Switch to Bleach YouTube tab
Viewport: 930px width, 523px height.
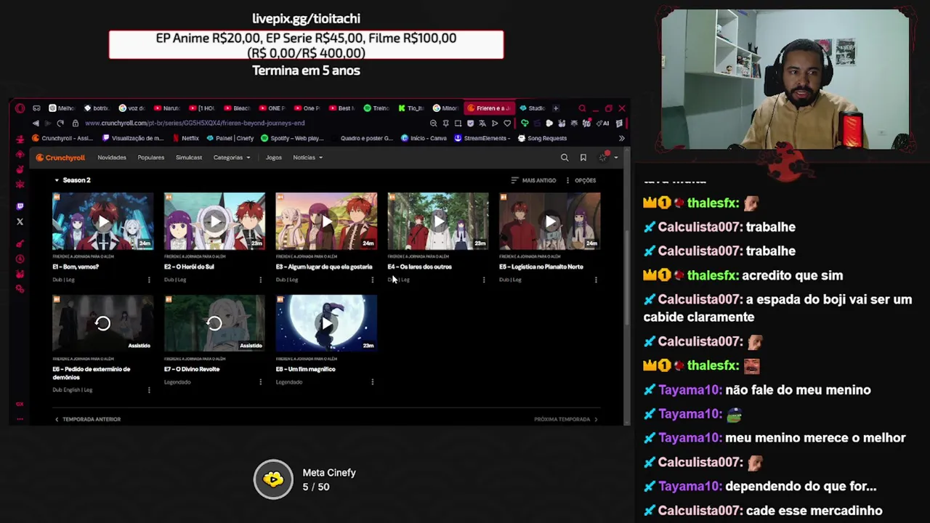238,108
